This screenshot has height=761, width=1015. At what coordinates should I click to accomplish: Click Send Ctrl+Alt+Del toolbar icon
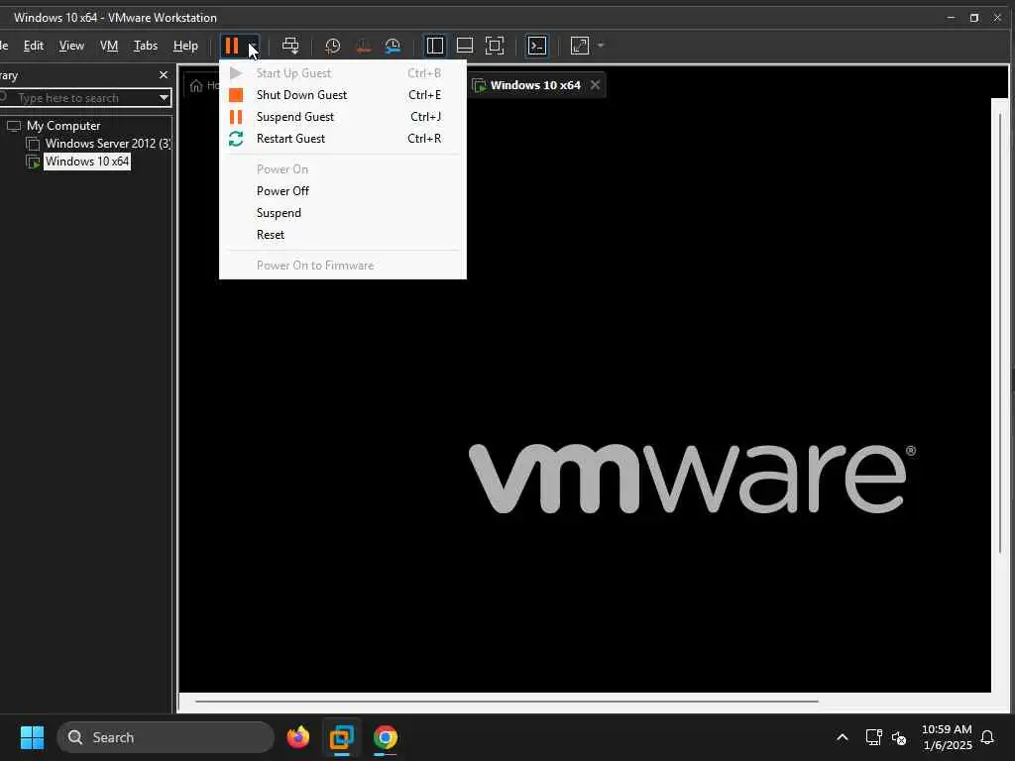point(290,46)
